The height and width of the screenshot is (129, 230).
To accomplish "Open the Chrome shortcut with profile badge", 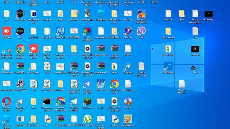I will coord(60,101).
